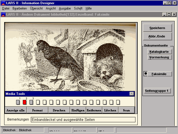Select page slot 1 in Media Tools
This screenshot has height=134, width=178.
point(18,102)
